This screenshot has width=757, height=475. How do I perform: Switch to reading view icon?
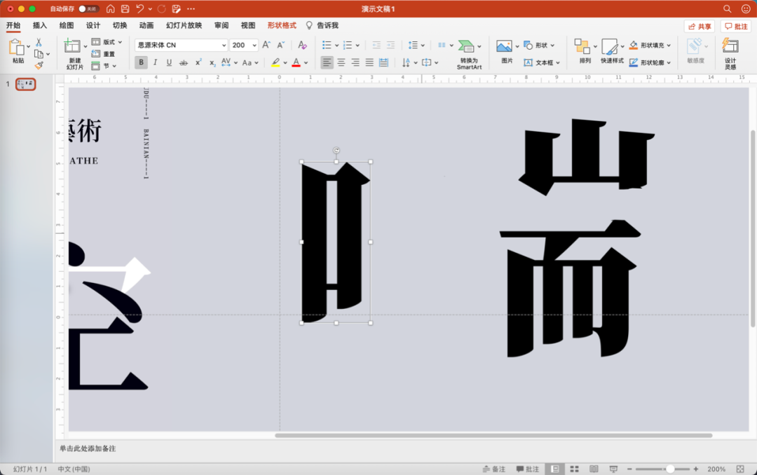(594, 469)
